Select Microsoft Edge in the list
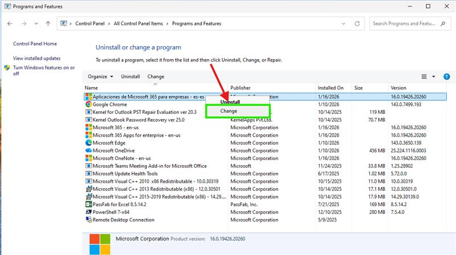 click(x=109, y=143)
